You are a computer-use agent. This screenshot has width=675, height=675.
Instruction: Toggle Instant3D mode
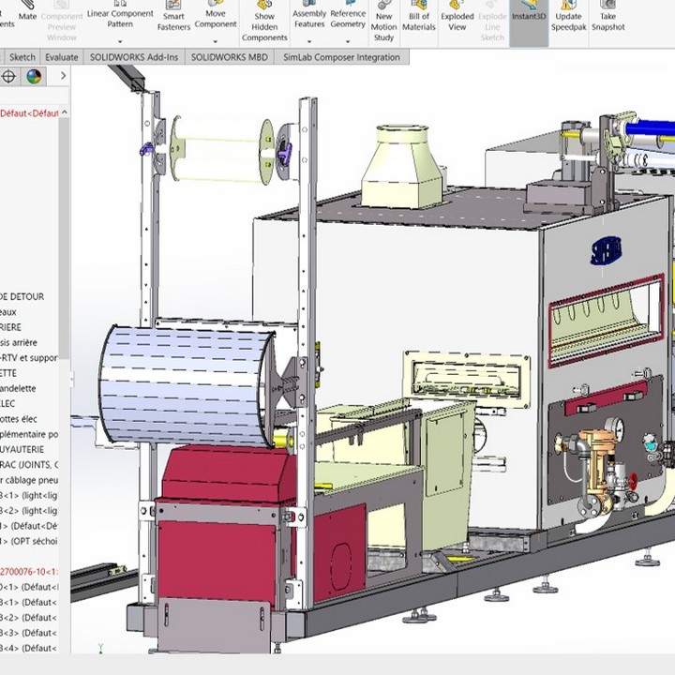[529, 15]
